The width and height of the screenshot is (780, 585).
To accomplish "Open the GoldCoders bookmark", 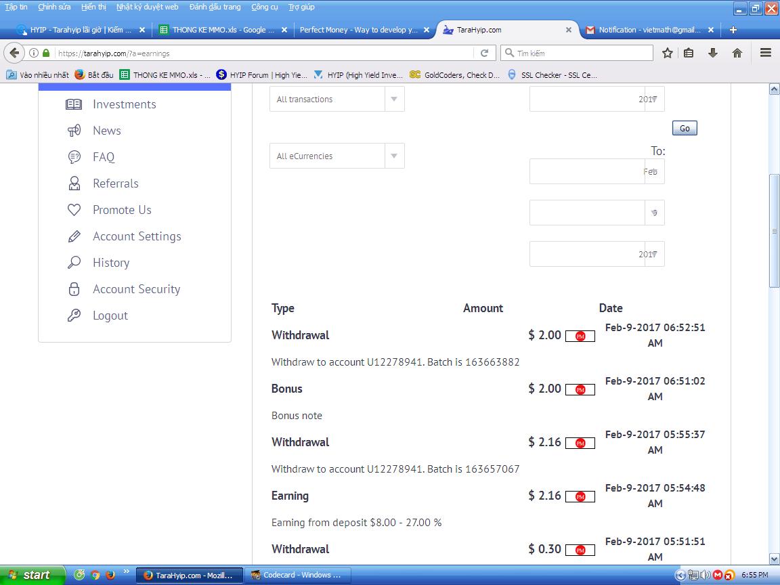I will (x=454, y=74).
